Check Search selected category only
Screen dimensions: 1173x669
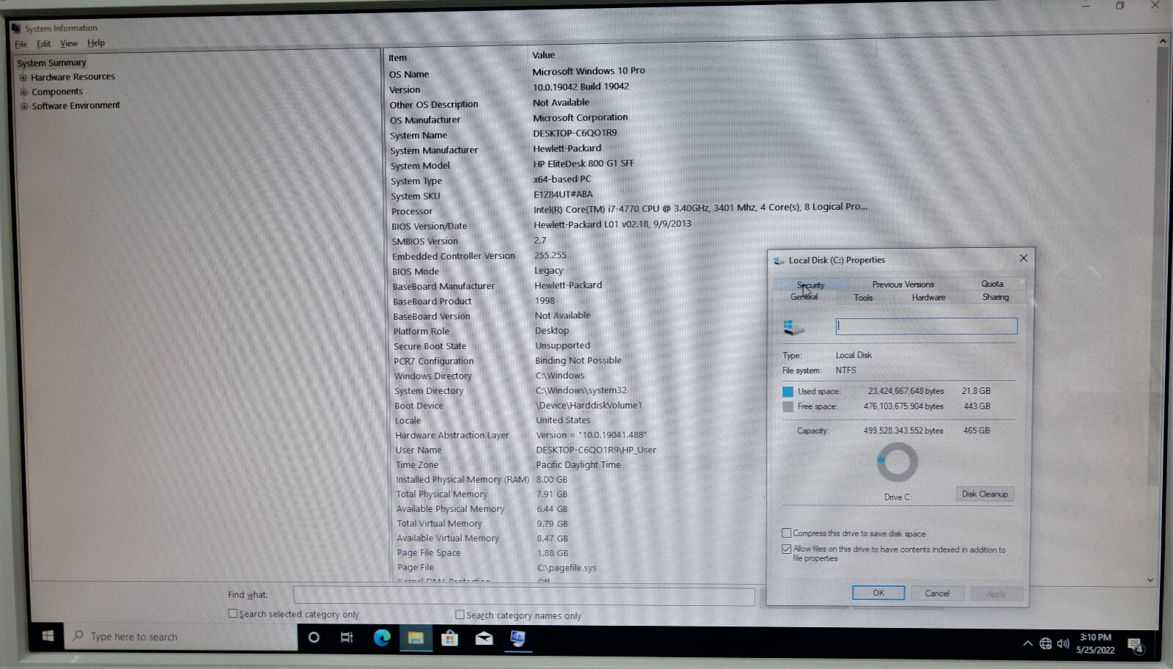pos(232,613)
